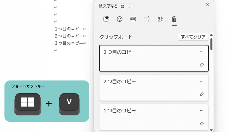228x132 pixels.
Task: Open the GIF tab
Action: [133, 19]
